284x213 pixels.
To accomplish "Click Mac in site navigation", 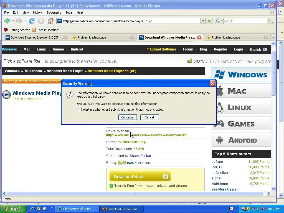I will click(x=27, y=49).
